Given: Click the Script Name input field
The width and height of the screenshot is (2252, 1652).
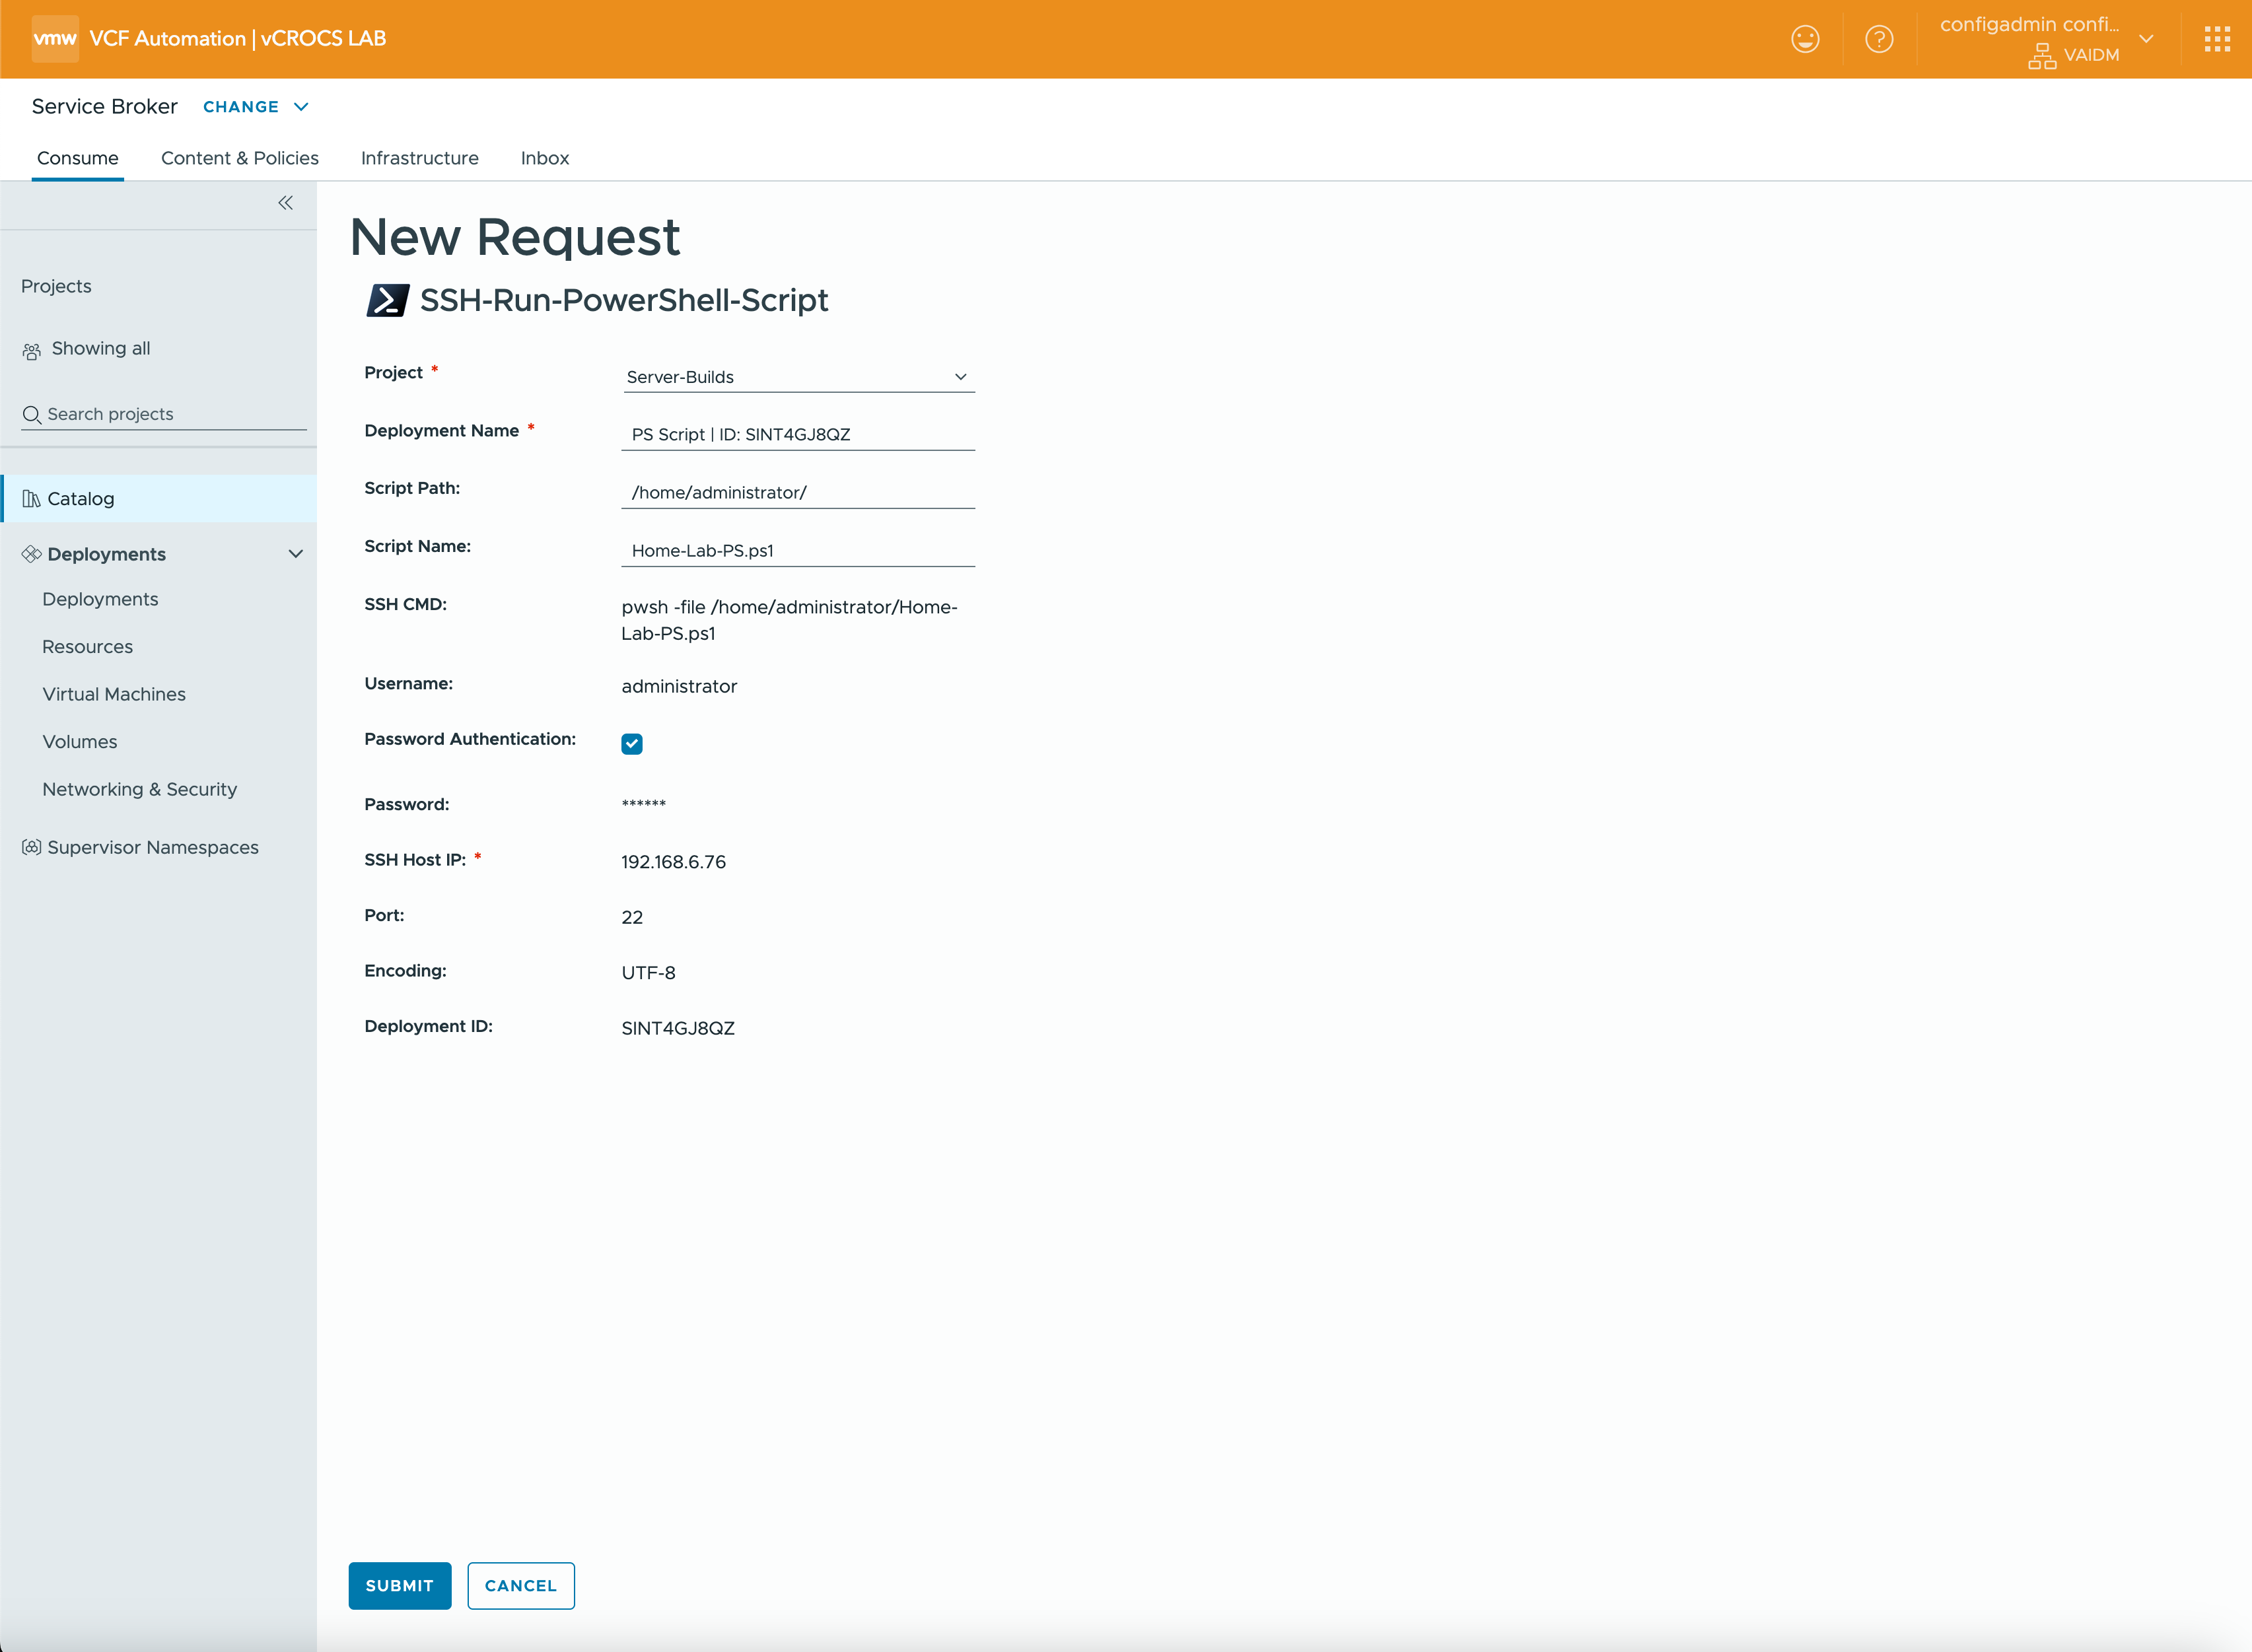Looking at the screenshot, I should pyautogui.click(x=797, y=550).
